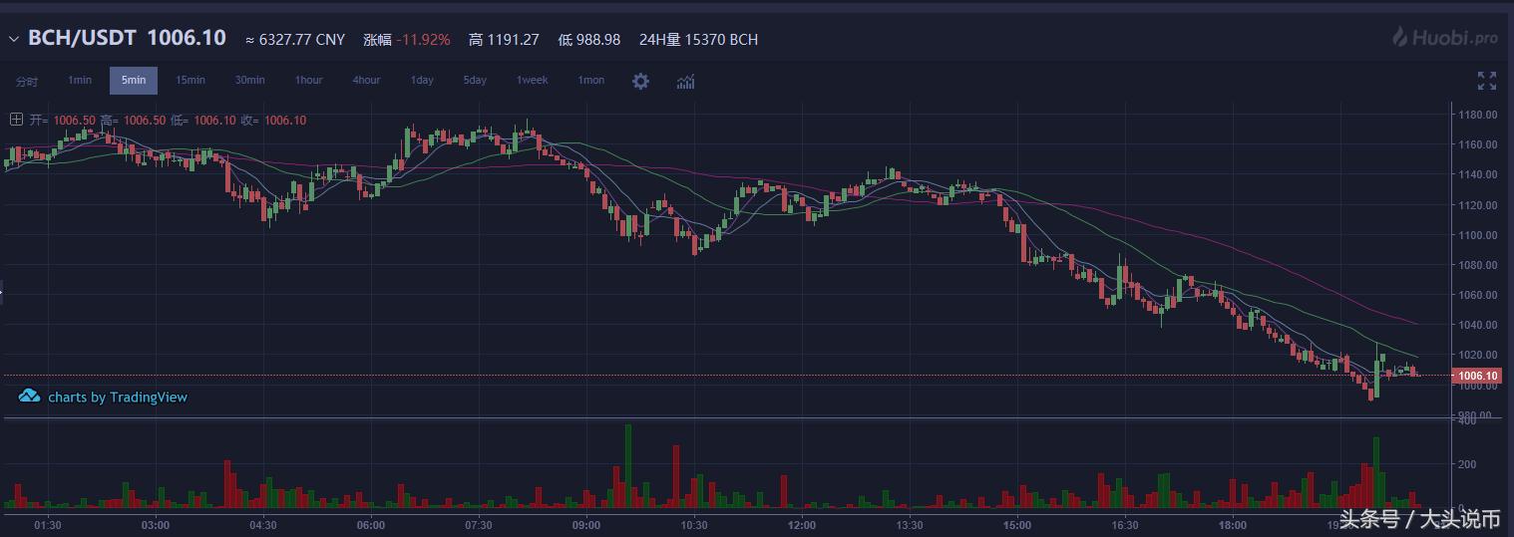Click the 30min timeframe
This screenshot has height=537, width=1514.
click(x=249, y=81)
